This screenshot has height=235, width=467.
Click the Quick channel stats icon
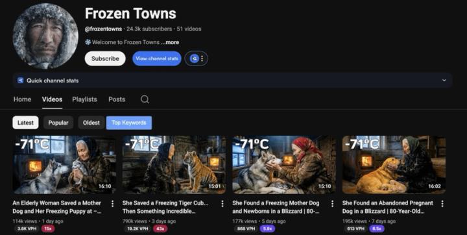coord(20,80)
